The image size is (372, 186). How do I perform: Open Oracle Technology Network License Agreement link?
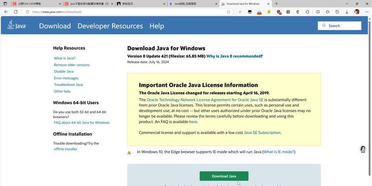[205, 100]
